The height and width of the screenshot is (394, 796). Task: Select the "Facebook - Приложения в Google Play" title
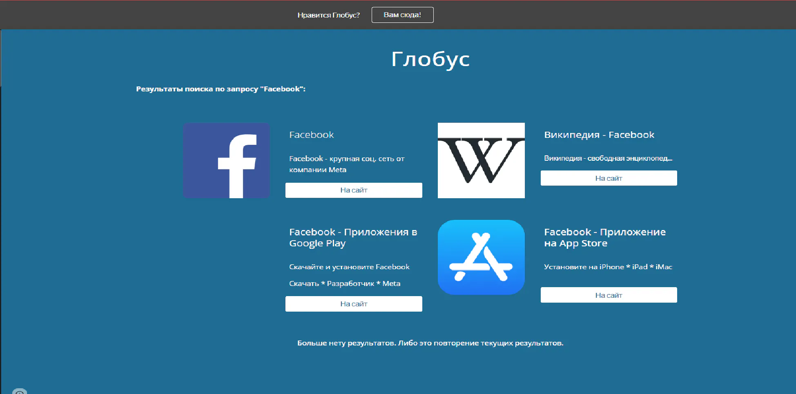point(353,237)
